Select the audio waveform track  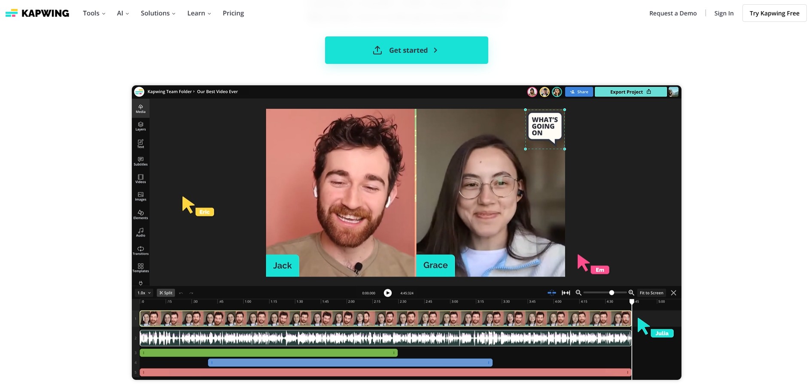tap(386, 338)
